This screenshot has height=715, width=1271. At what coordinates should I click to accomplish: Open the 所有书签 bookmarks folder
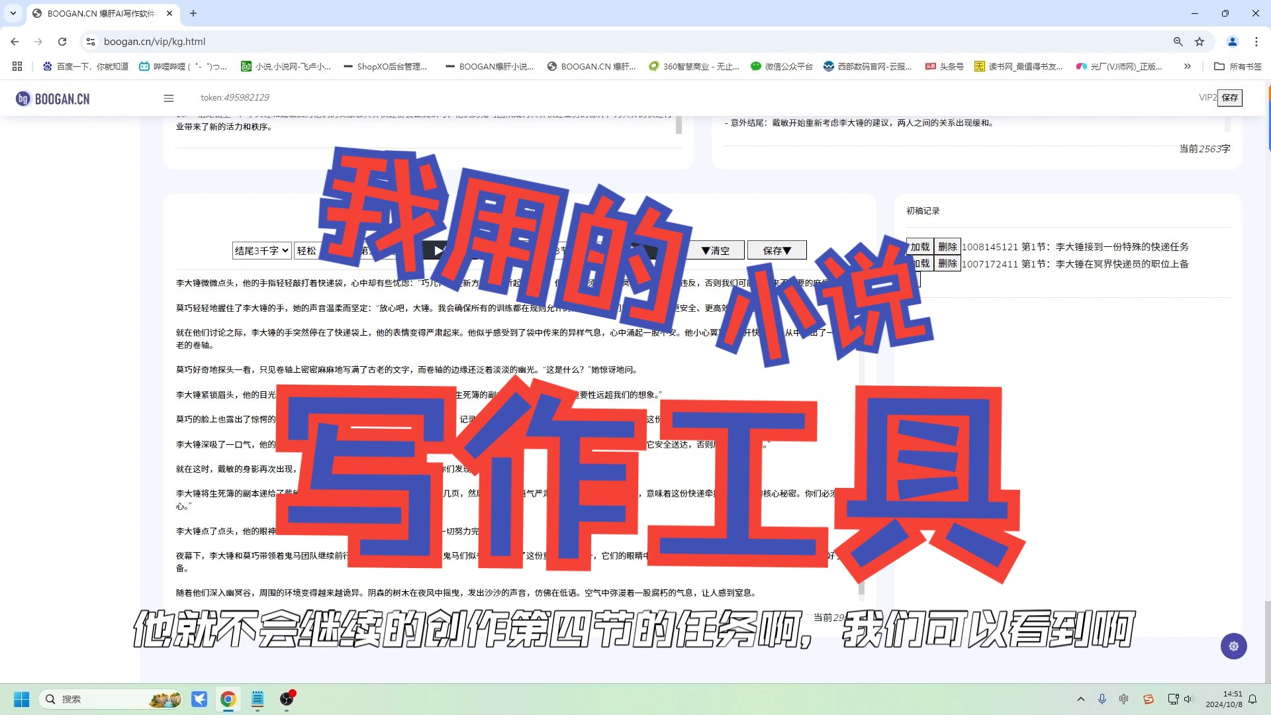[1238, 66]
